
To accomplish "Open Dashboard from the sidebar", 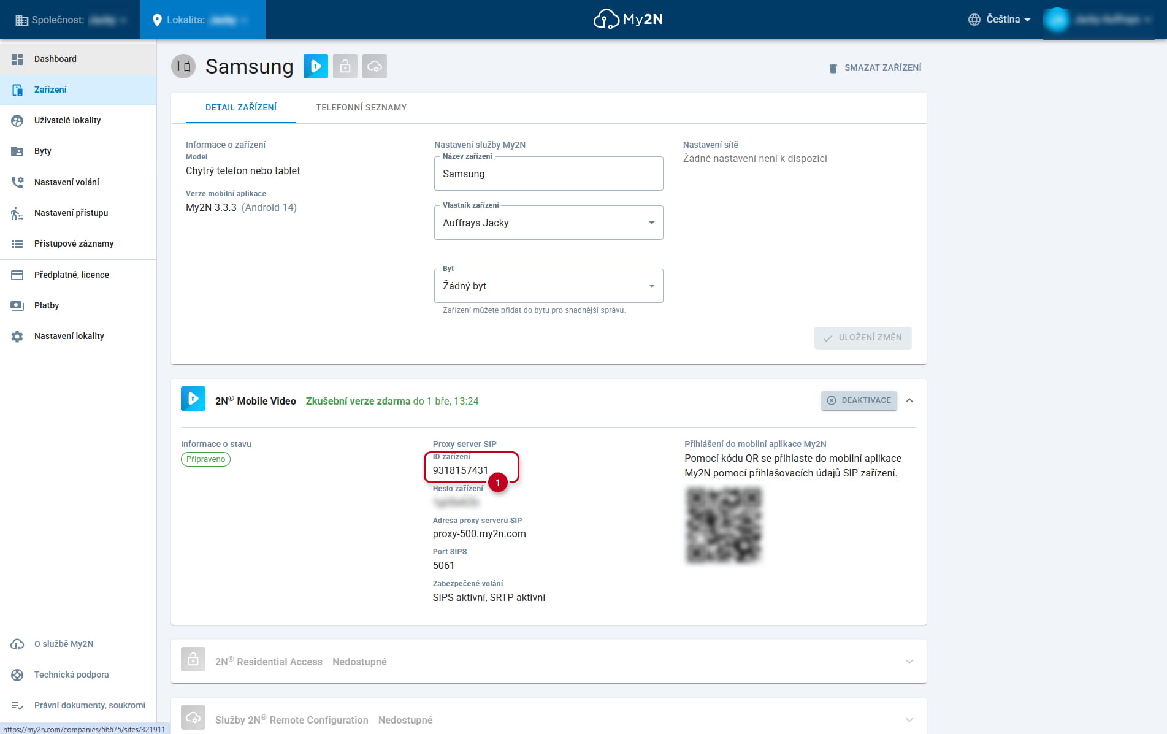I will click(x=78, y=59).
